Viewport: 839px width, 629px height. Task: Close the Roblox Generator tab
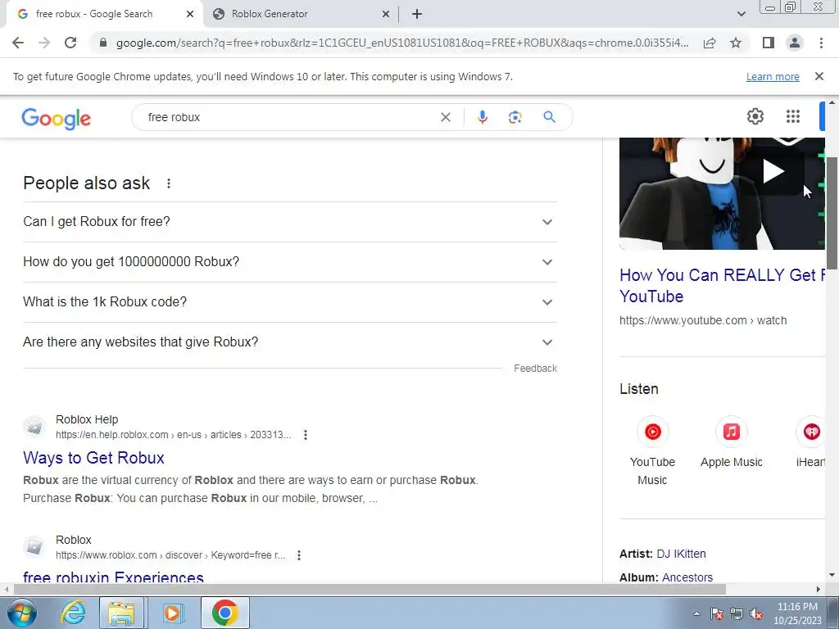point(386,14)
